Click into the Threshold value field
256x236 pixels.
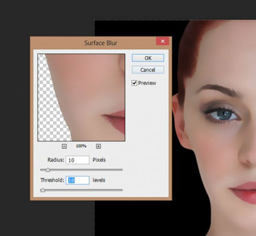[77, 180]
